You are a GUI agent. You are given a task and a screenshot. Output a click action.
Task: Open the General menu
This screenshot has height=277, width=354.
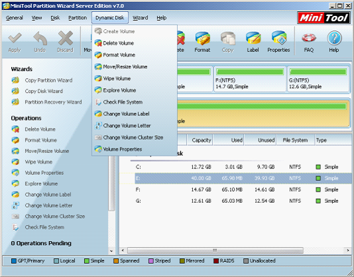pyautogui.click(x=15, y=18)
